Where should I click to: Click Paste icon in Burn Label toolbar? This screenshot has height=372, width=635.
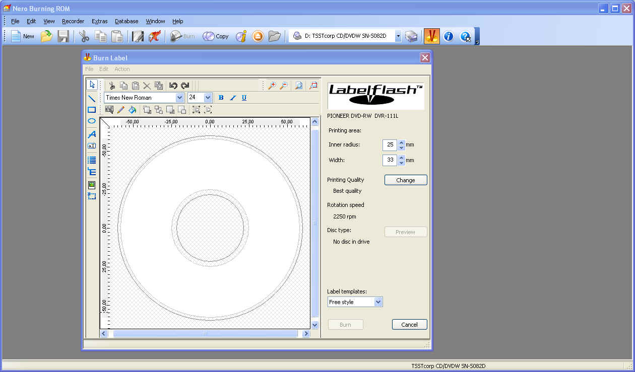point(135,86)
